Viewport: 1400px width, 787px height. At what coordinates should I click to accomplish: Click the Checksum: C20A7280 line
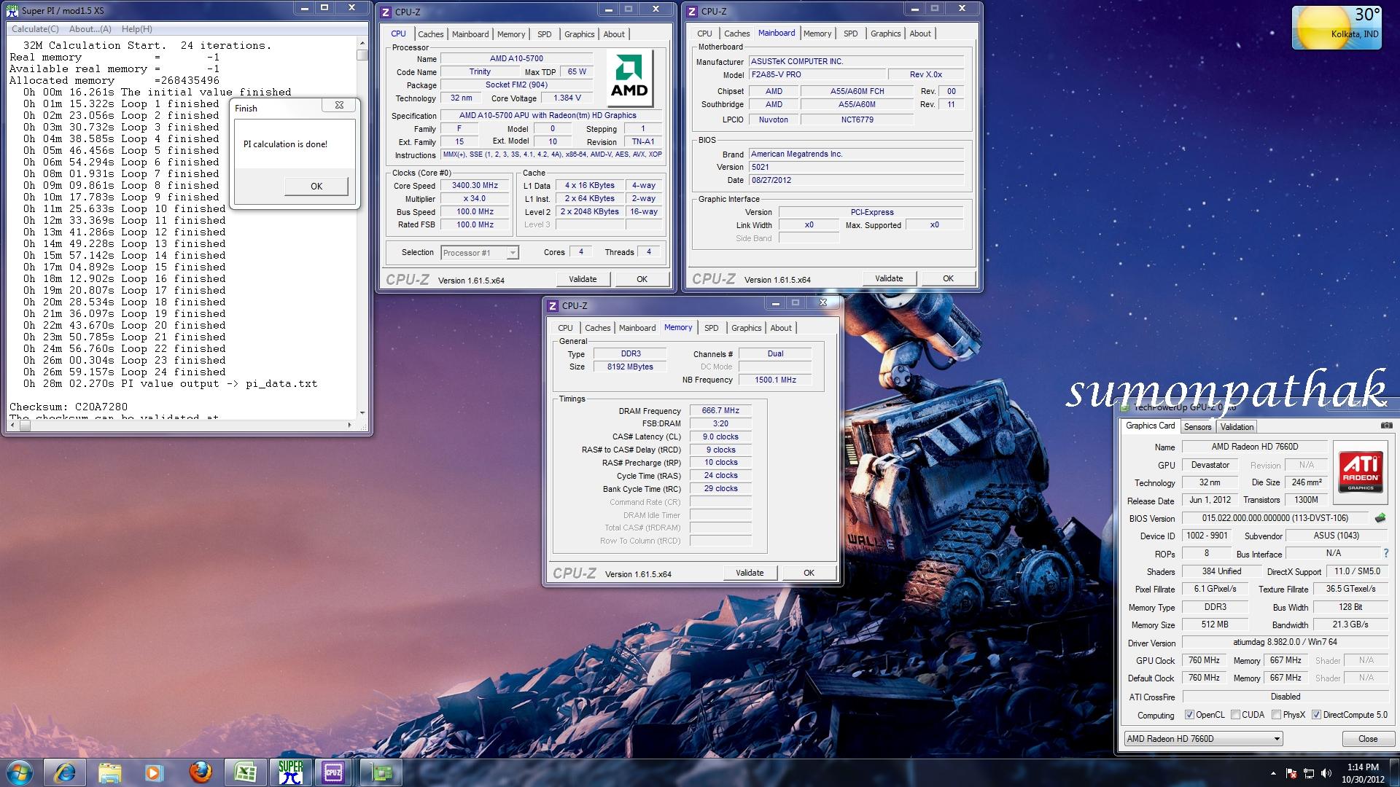click(69, 407)
